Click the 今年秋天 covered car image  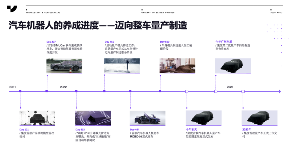pos(204,118)
